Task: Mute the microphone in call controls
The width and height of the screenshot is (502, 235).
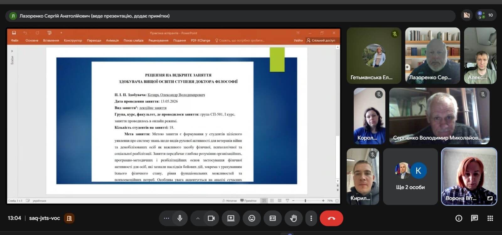Action: click(x=180, y=218)
